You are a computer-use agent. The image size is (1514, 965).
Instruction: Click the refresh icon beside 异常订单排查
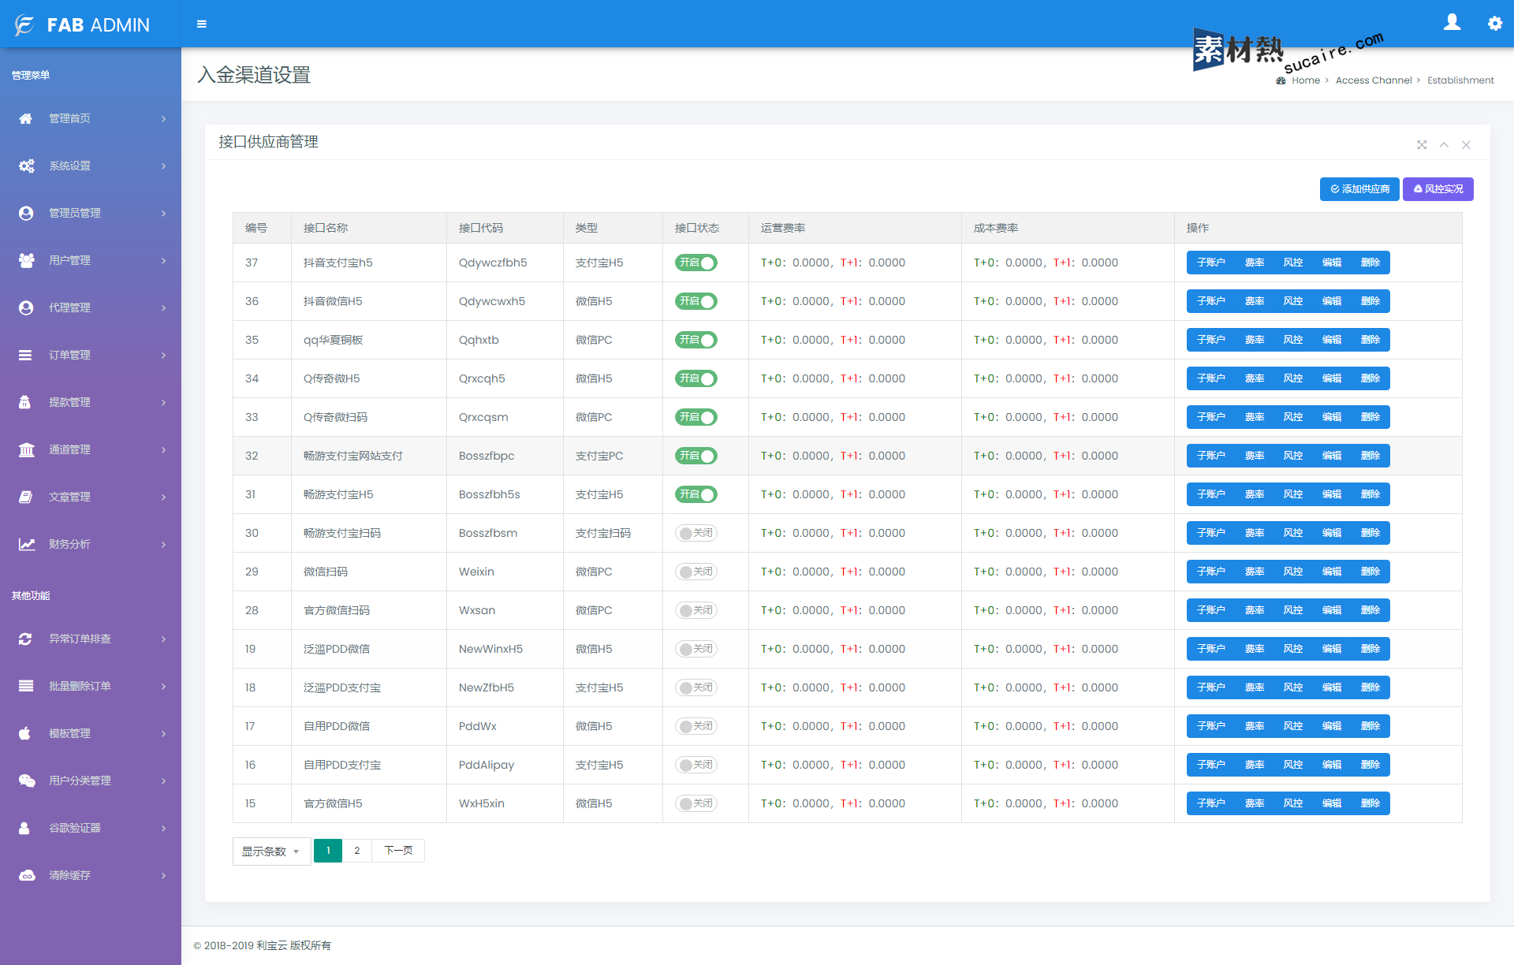(25, 639)
